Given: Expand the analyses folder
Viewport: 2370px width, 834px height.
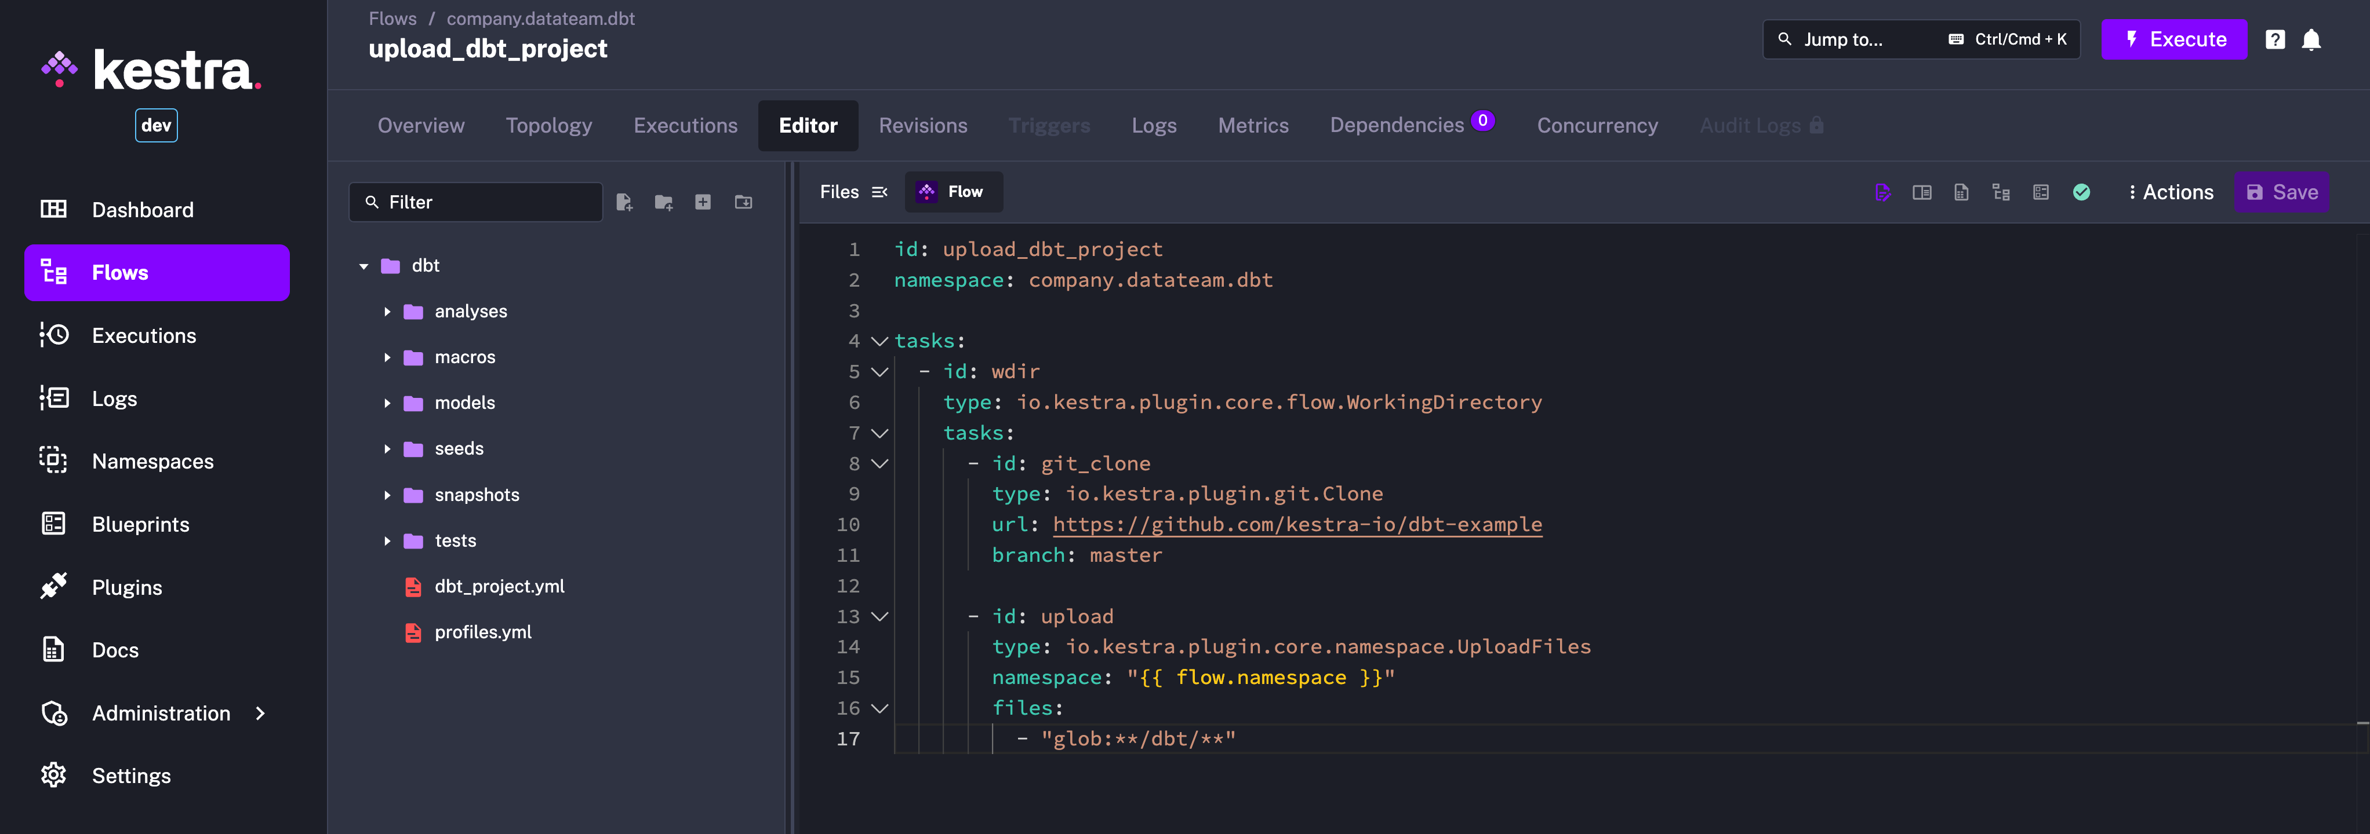Looking at the screenshot, I should [x=387, y=310].
